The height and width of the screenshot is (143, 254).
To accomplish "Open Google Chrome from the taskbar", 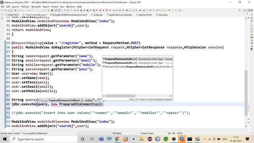I will [117, 139].
